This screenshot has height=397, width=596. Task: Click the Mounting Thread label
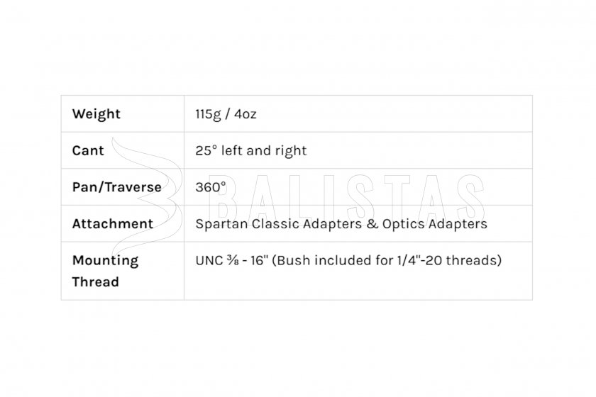[105, 271]
